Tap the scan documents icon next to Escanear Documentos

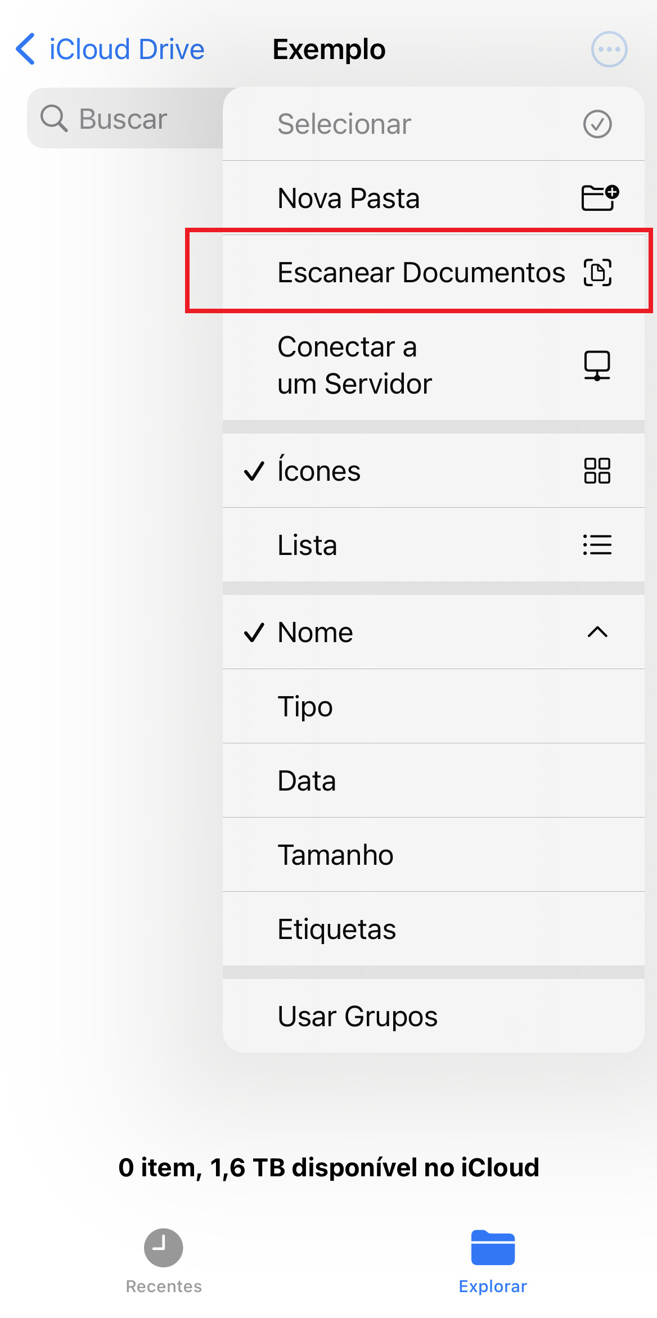click(x=598, y=273)
